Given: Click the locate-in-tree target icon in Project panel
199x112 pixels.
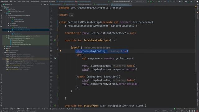Looking at the screenshot, I should tap(41, 4).
